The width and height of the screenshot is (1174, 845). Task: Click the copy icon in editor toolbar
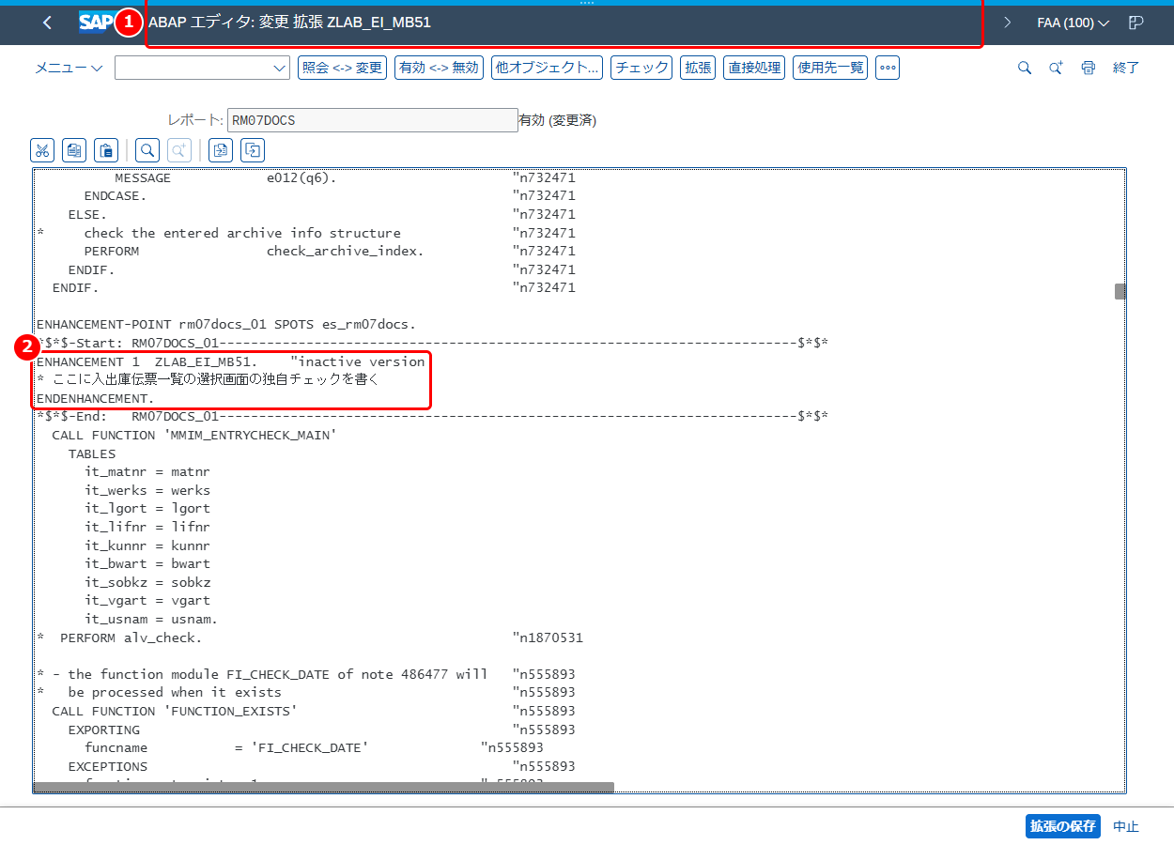point(74,149)
